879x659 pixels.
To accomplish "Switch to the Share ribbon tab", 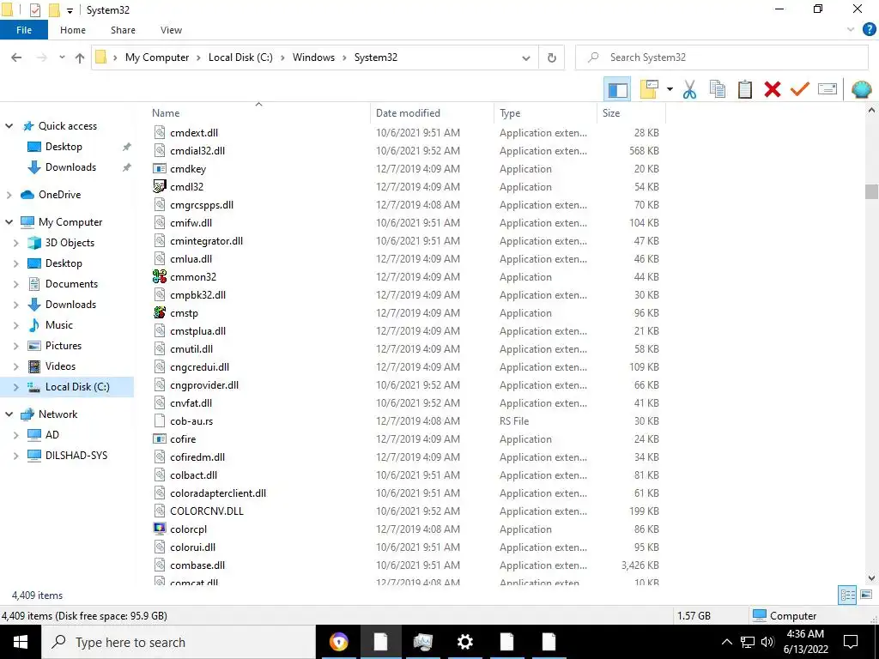I will pos(123,30).
